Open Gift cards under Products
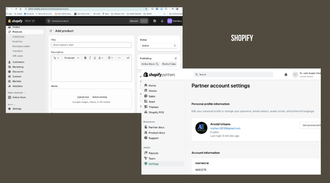330x183 pixels. (x=18, y=56)
